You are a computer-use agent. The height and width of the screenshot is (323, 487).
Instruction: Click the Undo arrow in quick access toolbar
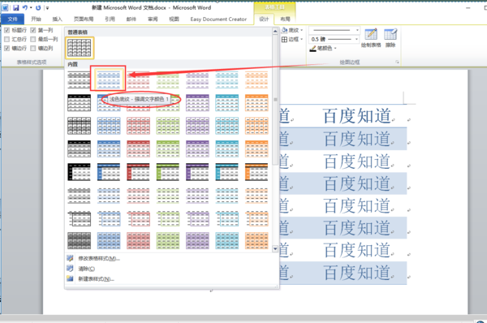[25, 8]
